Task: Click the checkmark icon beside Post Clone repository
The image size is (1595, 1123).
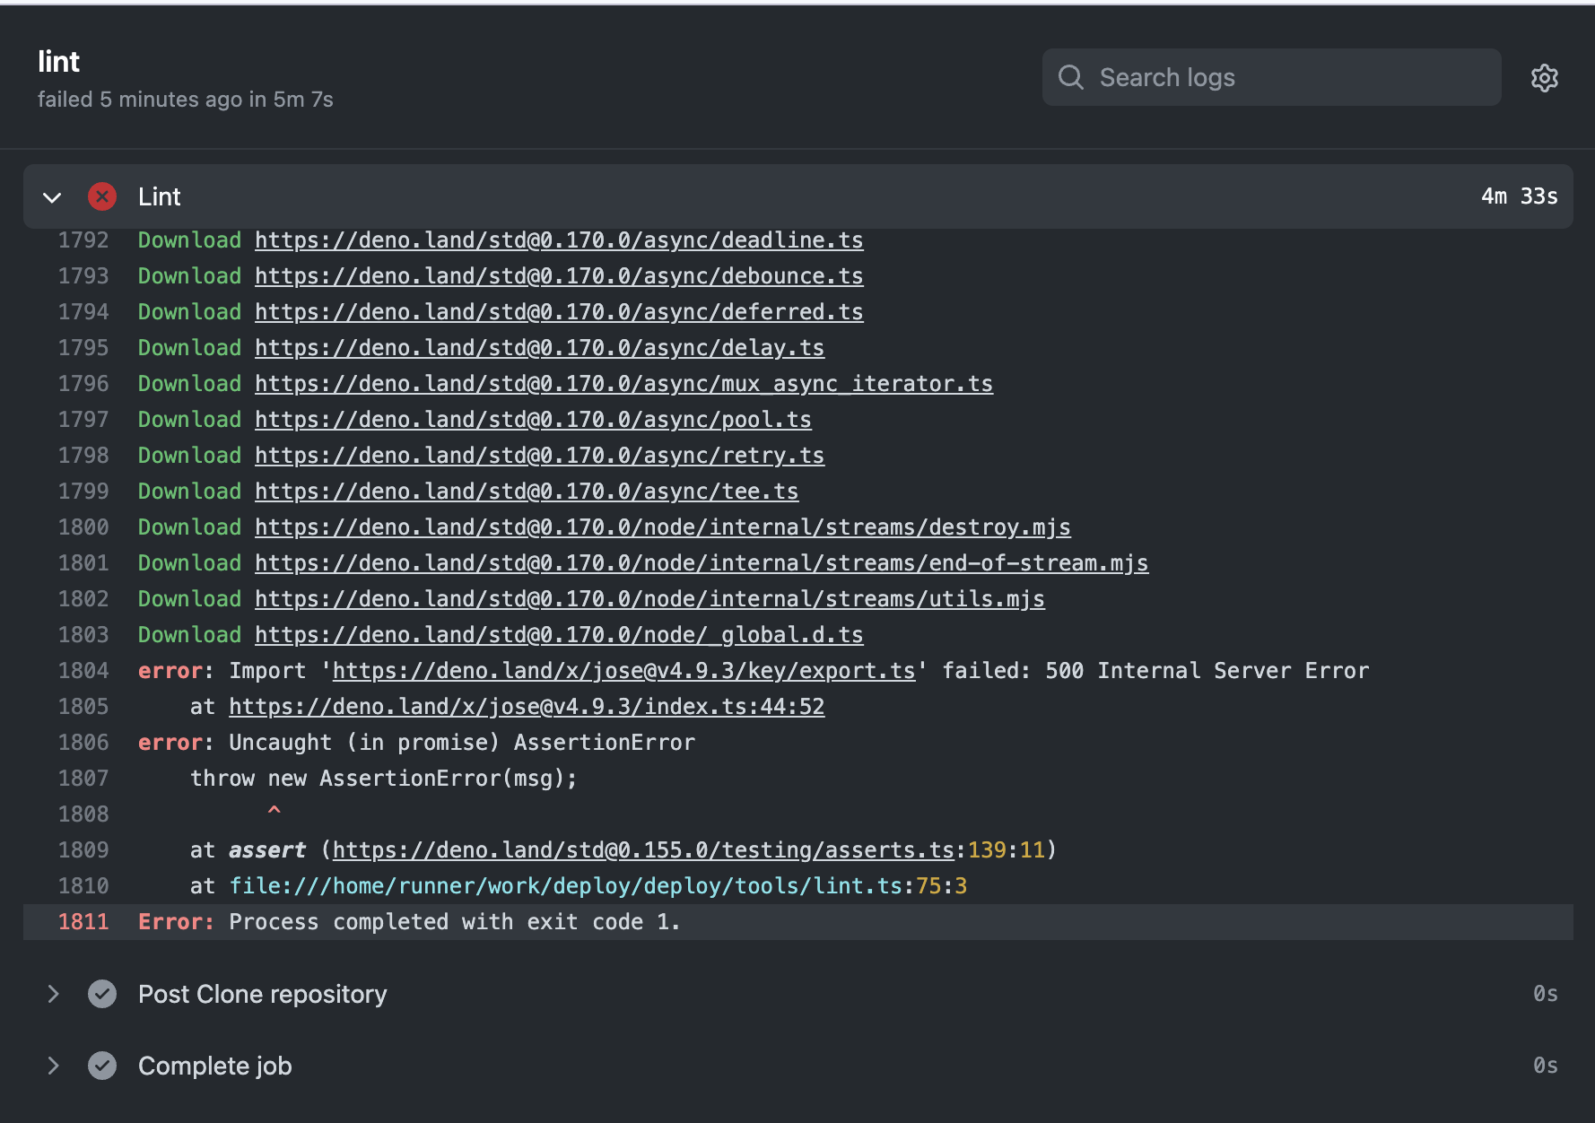Action: coord(102,994)
